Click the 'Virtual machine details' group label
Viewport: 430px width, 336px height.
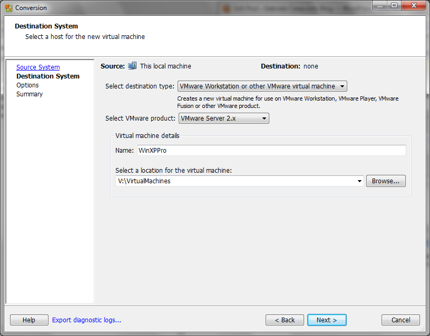[x=147, y=136]
